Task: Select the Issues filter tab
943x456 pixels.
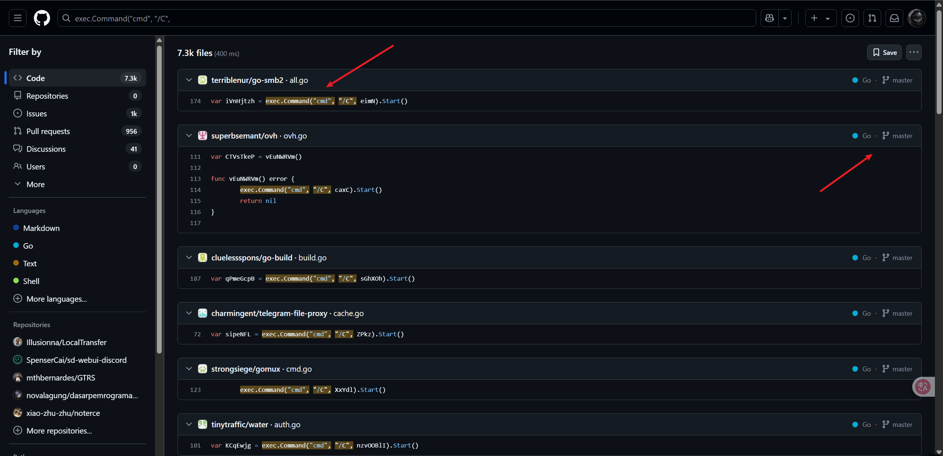Action: [x=36, y=113]
